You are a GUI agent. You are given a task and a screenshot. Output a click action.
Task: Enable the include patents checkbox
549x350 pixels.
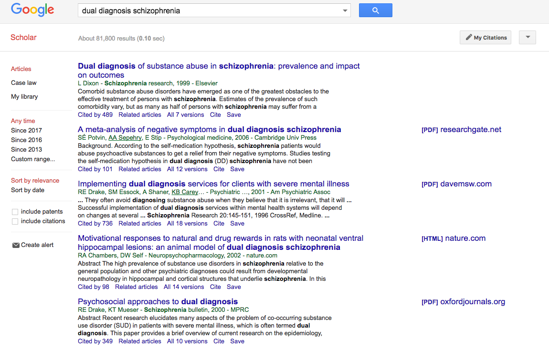15,212
